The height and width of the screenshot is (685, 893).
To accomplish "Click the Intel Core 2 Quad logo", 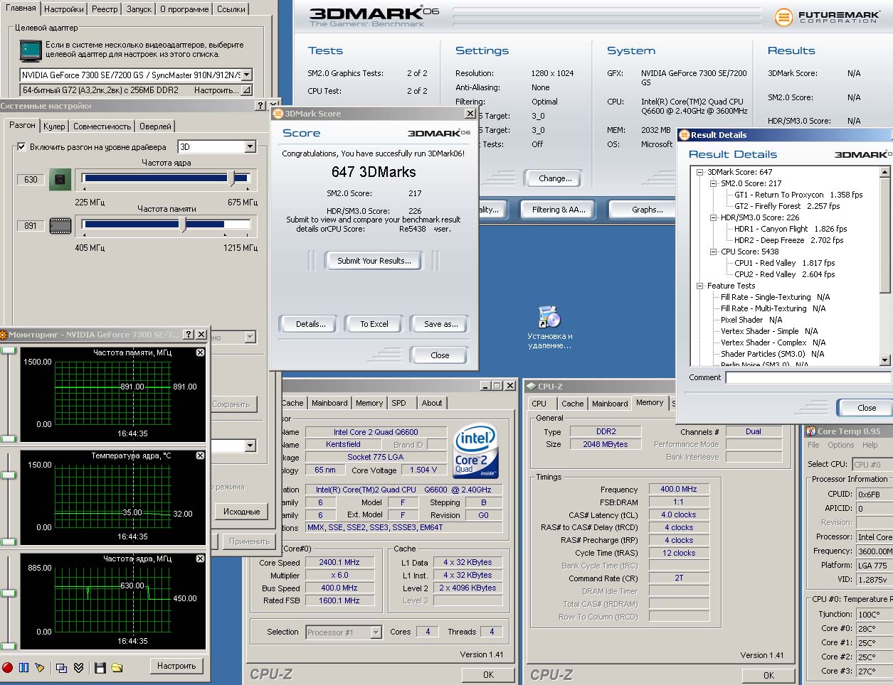I will point(476,452).
